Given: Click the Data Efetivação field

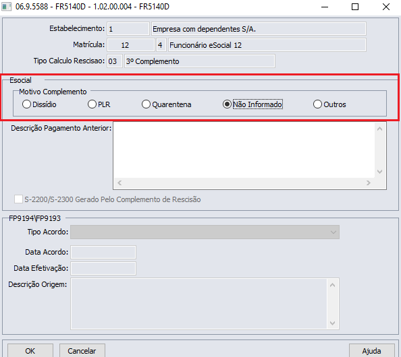Looking at the screenshot, I should (x=103, y=269).
